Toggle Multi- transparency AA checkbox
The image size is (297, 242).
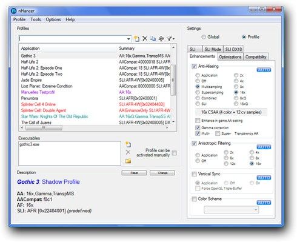click(198, 133)
